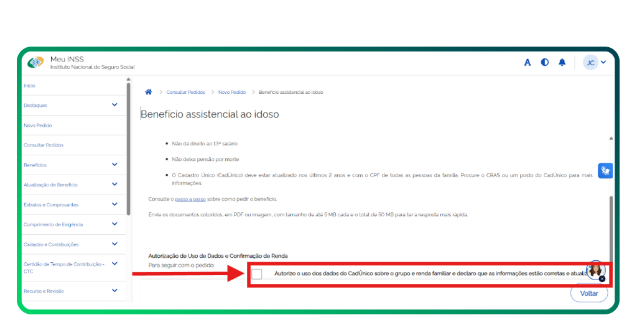Expand Cumprimento de Exigência section

(x=114, y=224)
